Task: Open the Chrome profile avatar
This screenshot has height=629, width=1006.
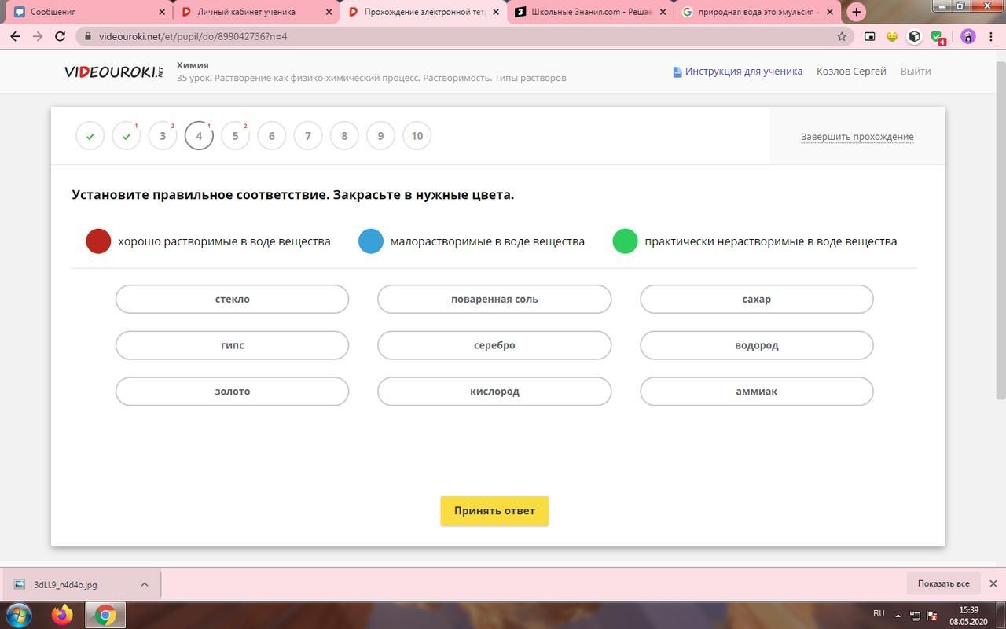Action: click(967, 36)
